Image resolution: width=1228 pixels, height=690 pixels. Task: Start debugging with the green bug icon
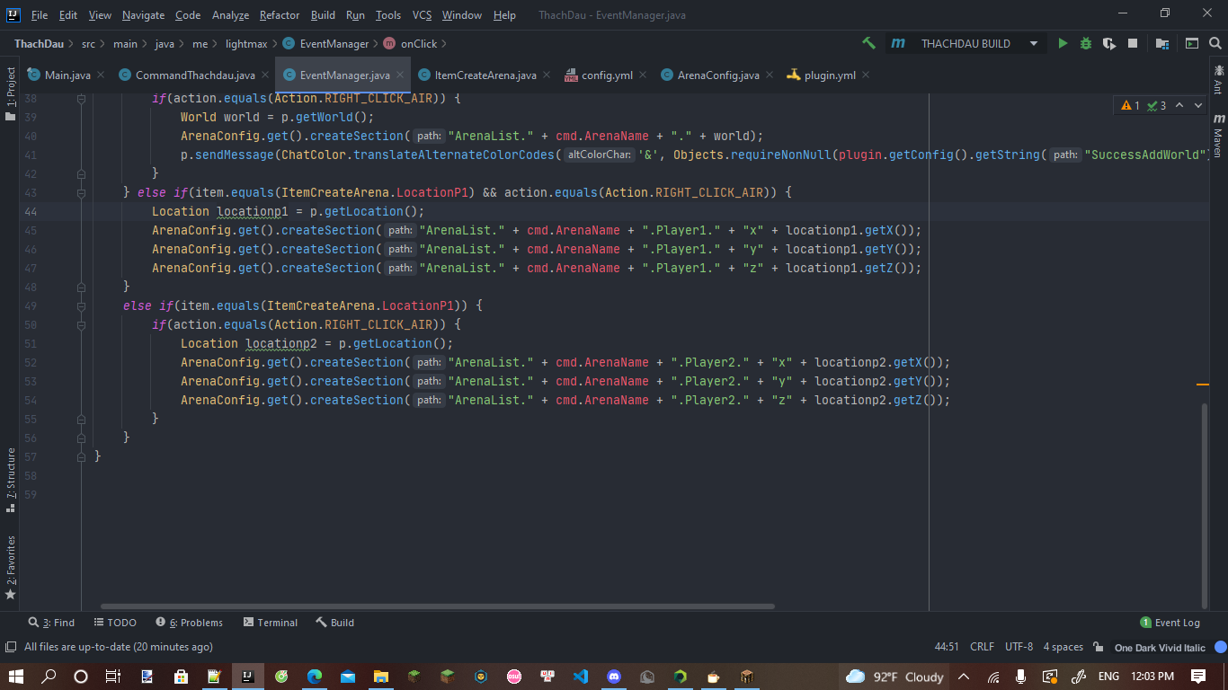coord(1086,43)
